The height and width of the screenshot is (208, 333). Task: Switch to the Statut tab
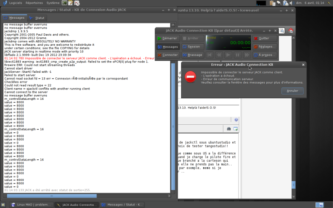(37, 18)
